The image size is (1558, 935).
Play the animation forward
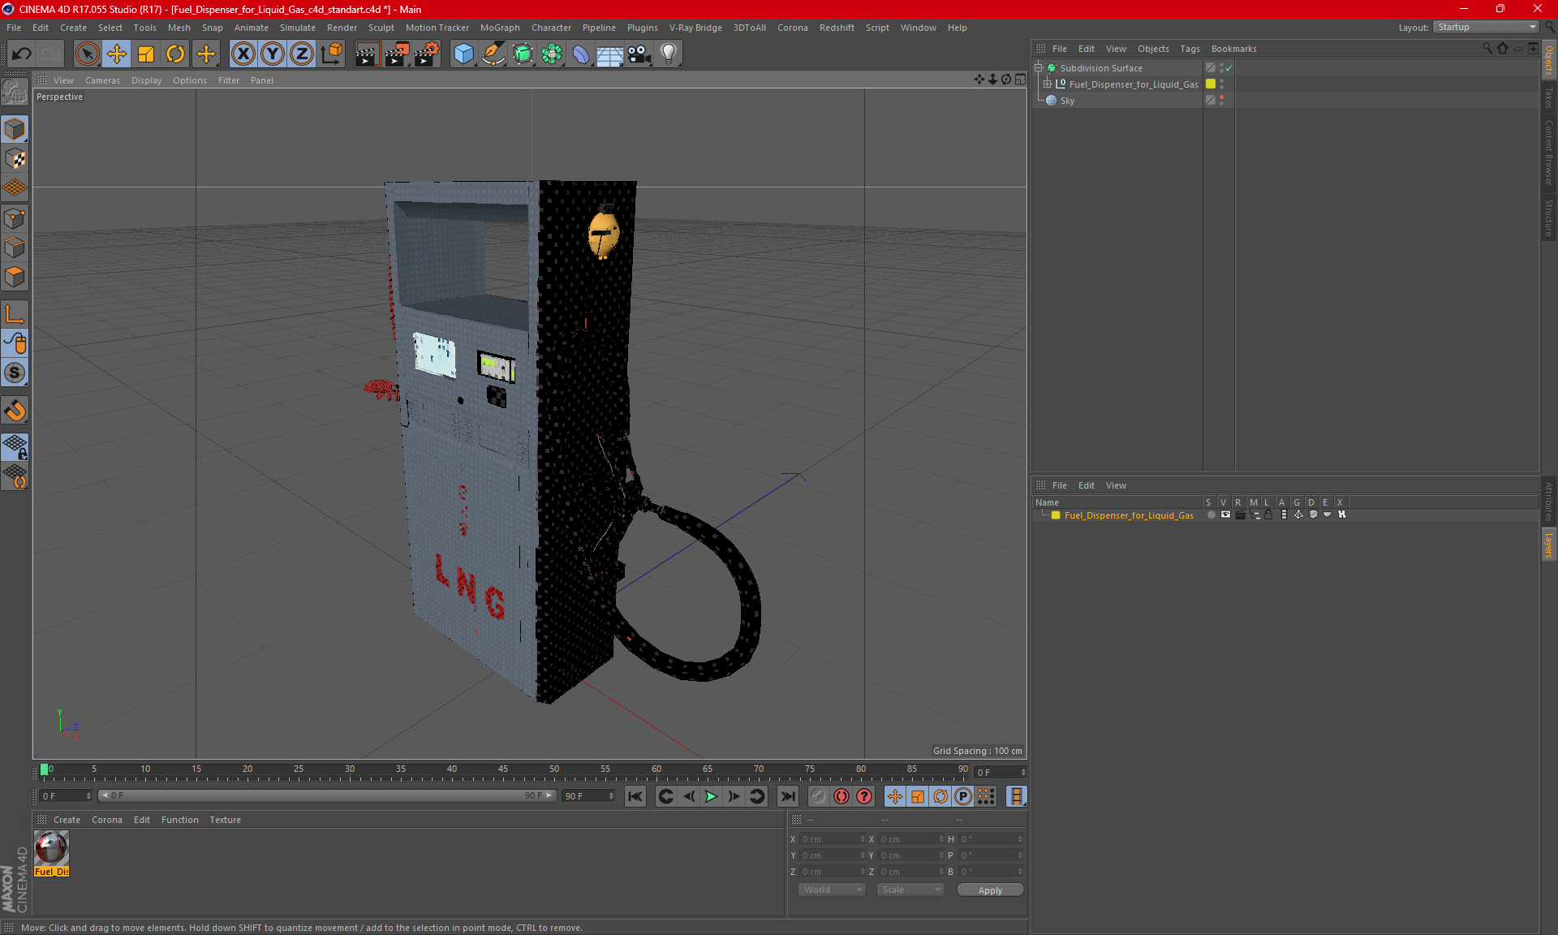711,796
